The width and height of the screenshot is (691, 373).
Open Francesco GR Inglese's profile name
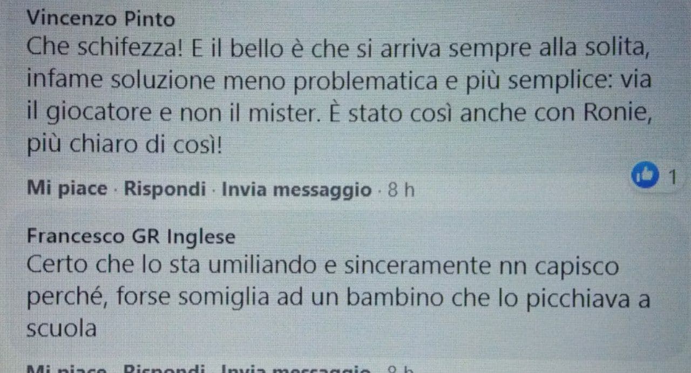[131, 236]
